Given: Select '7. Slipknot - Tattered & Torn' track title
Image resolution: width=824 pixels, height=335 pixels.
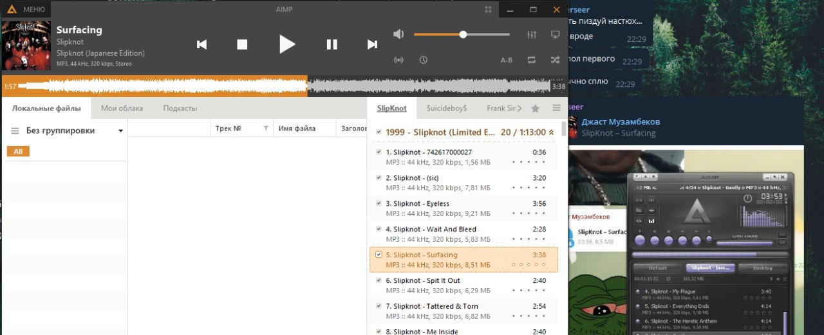Looking at the screenshot, I should click(431, 307).
